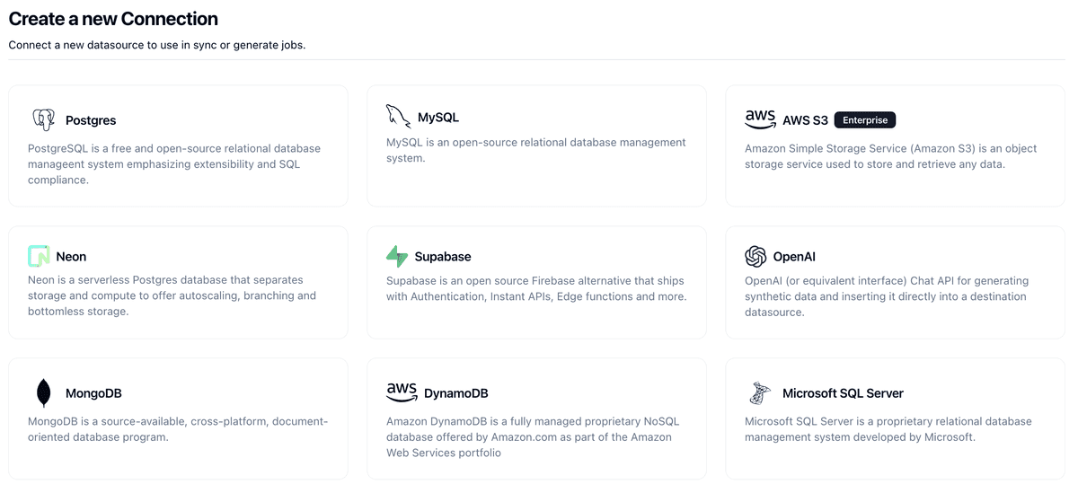Choose the Postgres connection title

coord(91,120)
